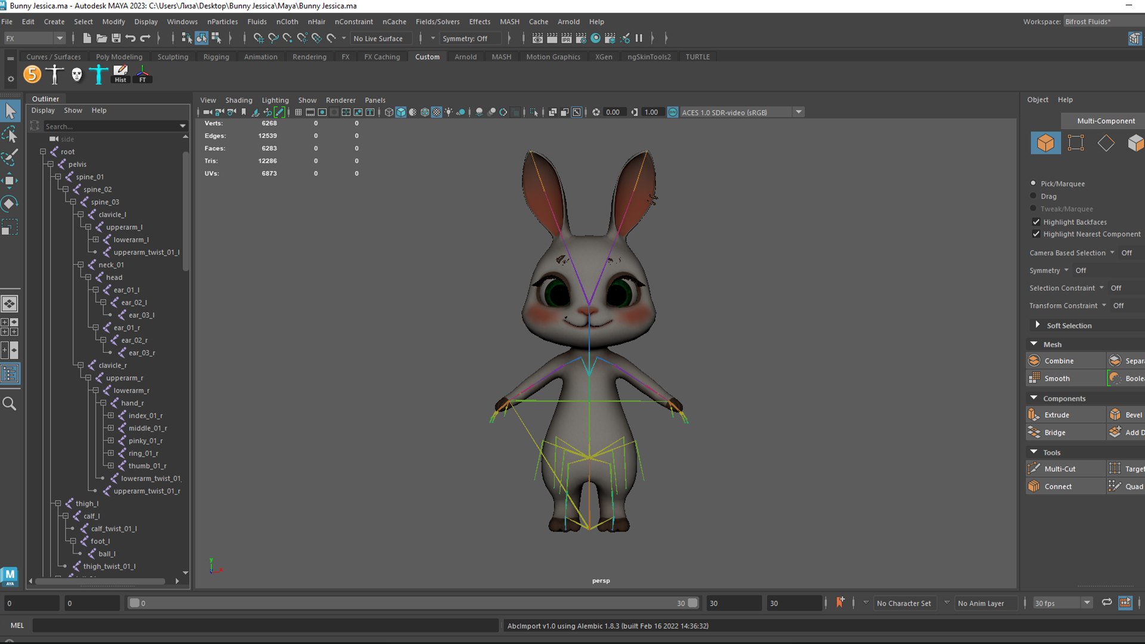
Task: Switch to the Rigging shelf tab
Action: (216, 57)
